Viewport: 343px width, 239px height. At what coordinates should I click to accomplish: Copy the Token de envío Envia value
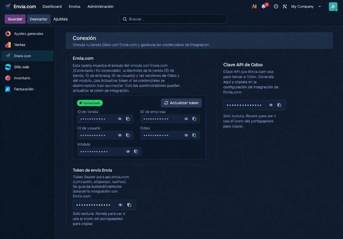(129, 205)
